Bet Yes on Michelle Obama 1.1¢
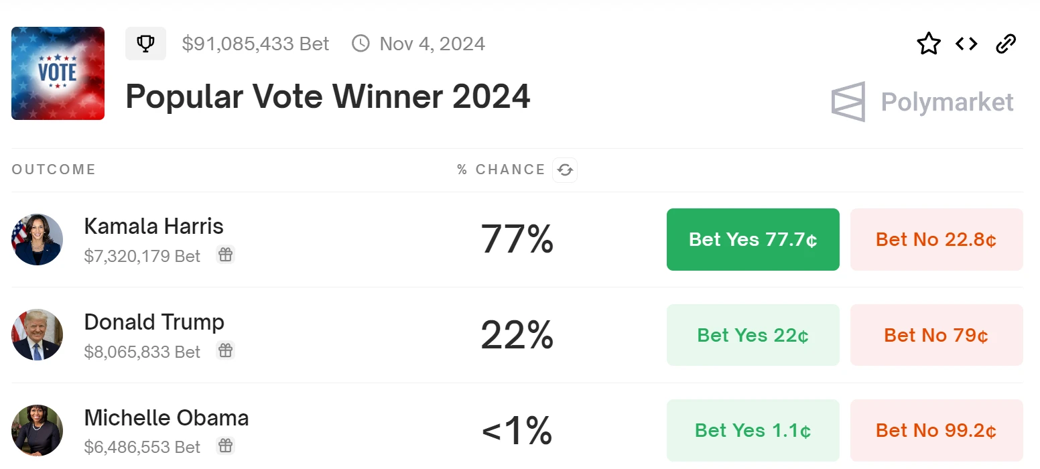 tap(753, 430)
